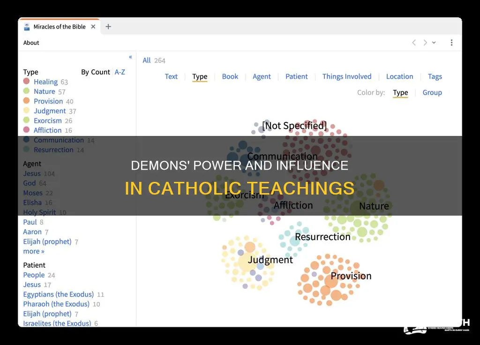Filter by patient Israelites (the Exodus)
Viewport: 480px width, 345px height.
tap(57, 323)
